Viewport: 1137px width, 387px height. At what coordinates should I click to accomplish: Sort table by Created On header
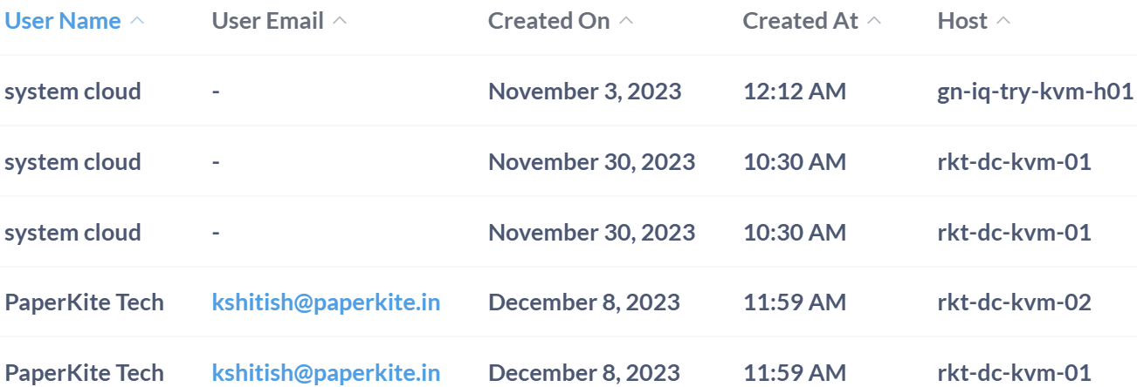coord(548,21)
